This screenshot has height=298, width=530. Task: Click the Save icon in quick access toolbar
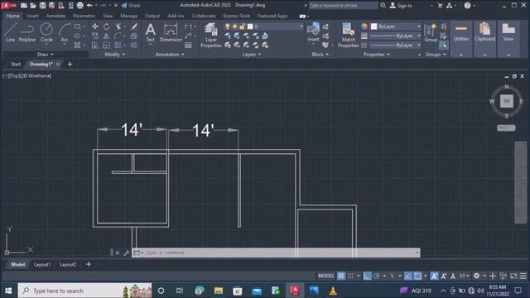tap(42, 6)
